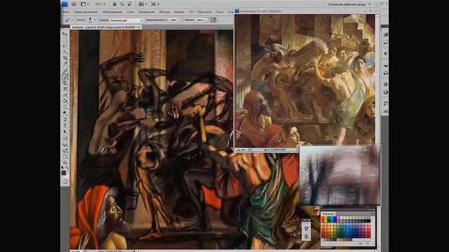Reset default or swap foreground/background colors
The image size is (449, 252).
pos(65,168)
